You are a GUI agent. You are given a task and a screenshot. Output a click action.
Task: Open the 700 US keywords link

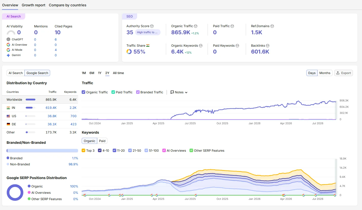point(74,116)
